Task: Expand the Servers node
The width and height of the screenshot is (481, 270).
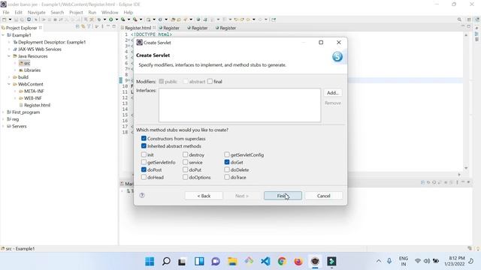Action: pyautogui.click(x=3, y=126)
